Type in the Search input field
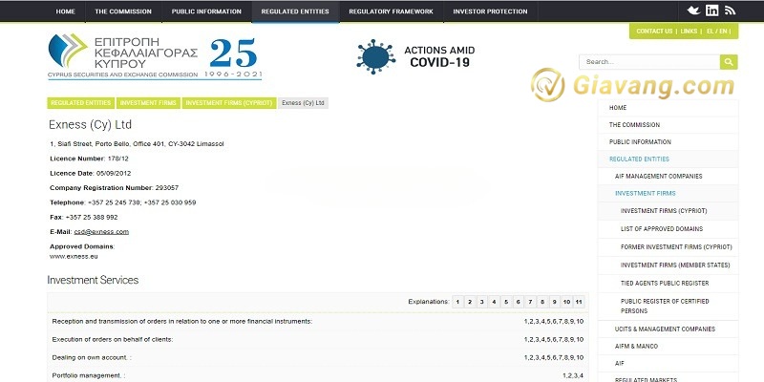 pyautogui.click(x=648, y=62)
